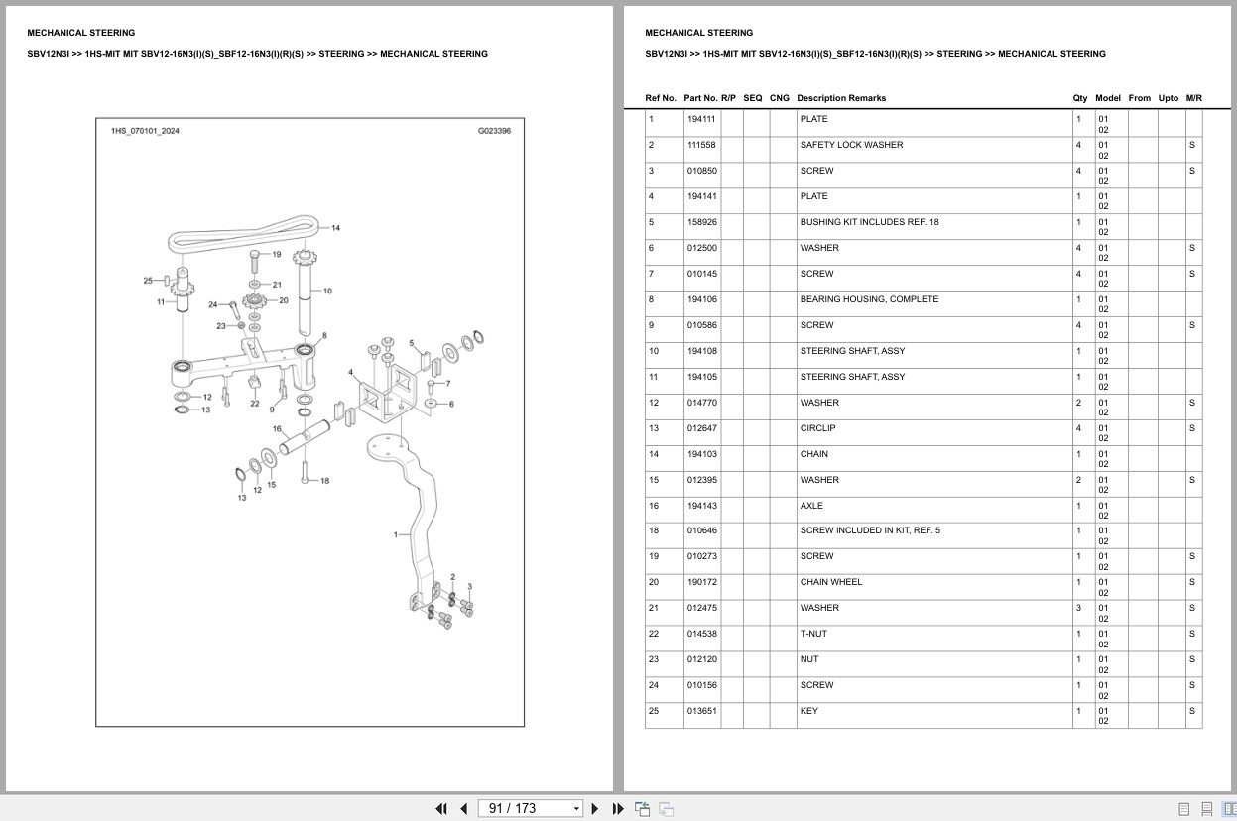Screen dimensions: 1237x821
Task: Switch to continuous scrolling view
Action: coord(1207,809)
